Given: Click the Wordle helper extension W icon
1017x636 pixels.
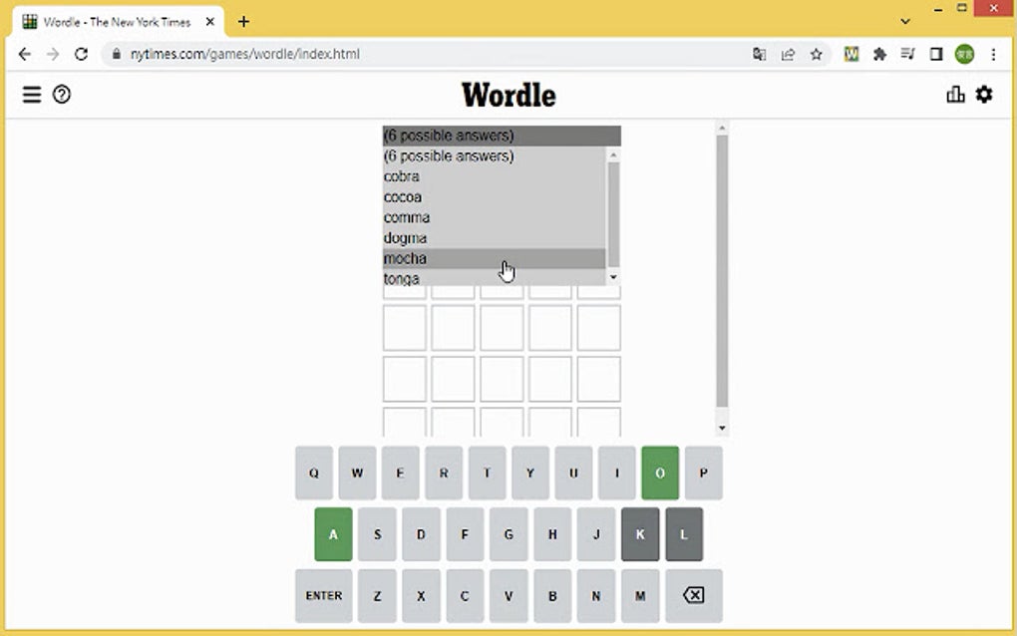Looking at the screenshot, I should (x=851, y=55).
